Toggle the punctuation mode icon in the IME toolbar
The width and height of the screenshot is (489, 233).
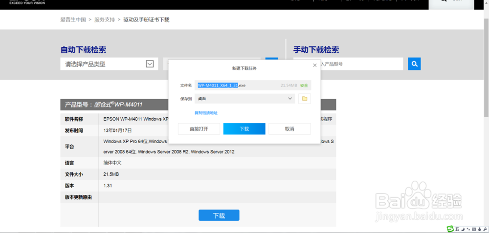468,229
